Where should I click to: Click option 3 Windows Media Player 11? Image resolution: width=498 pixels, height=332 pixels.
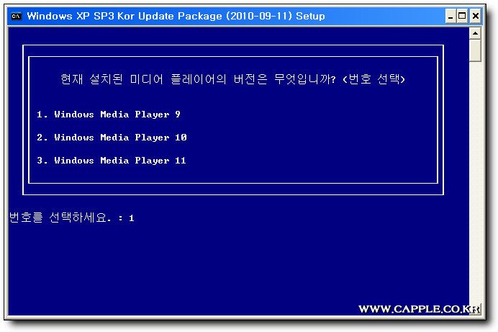coord(111,161)
